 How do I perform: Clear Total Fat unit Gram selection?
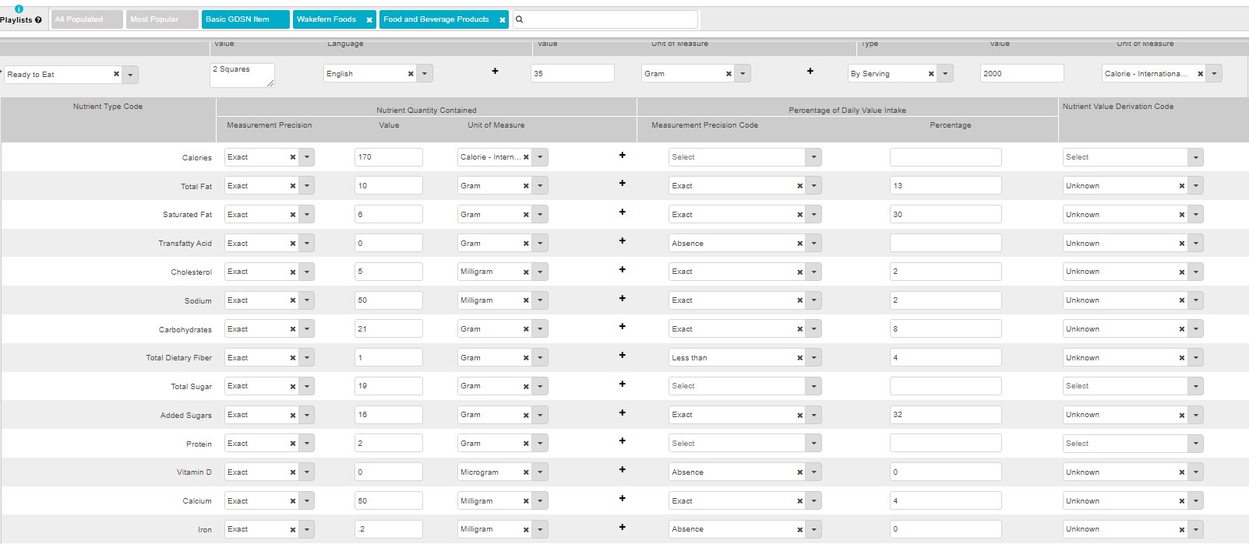click(526, 186)
